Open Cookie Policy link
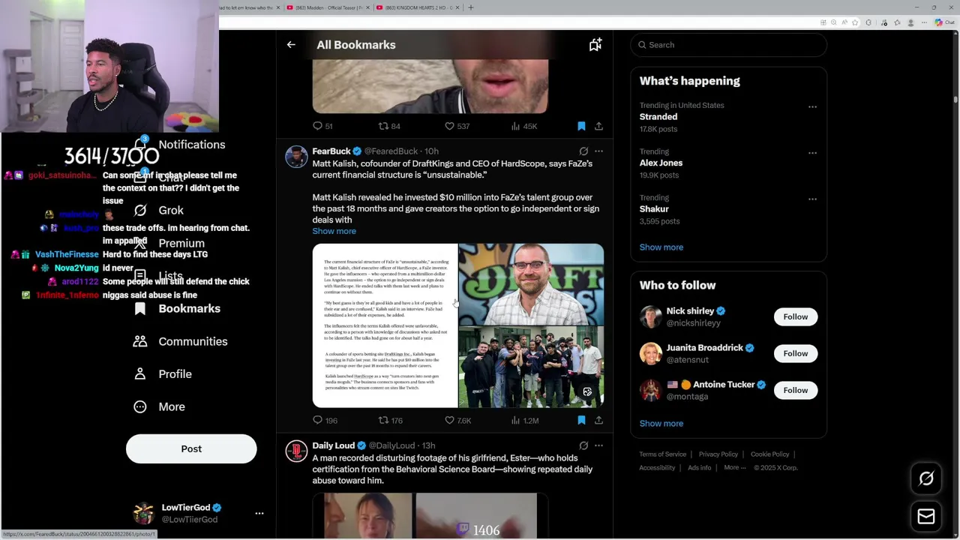 [769, 454]
